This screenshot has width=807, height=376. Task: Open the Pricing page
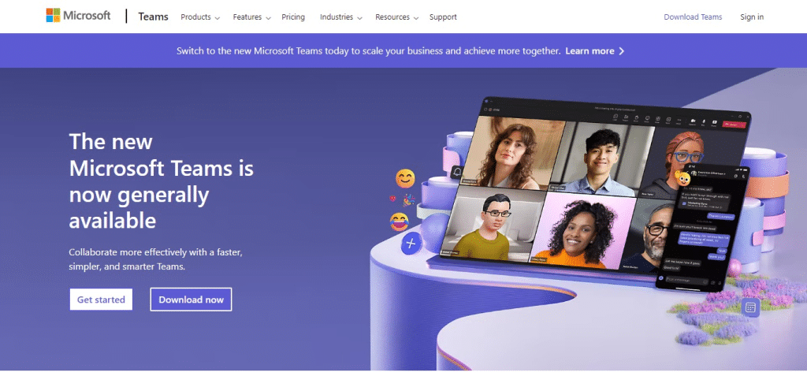pos(293,17)
